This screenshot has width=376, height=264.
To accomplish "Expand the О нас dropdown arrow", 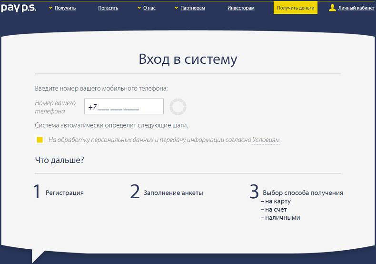I will [x=139, y=8].
